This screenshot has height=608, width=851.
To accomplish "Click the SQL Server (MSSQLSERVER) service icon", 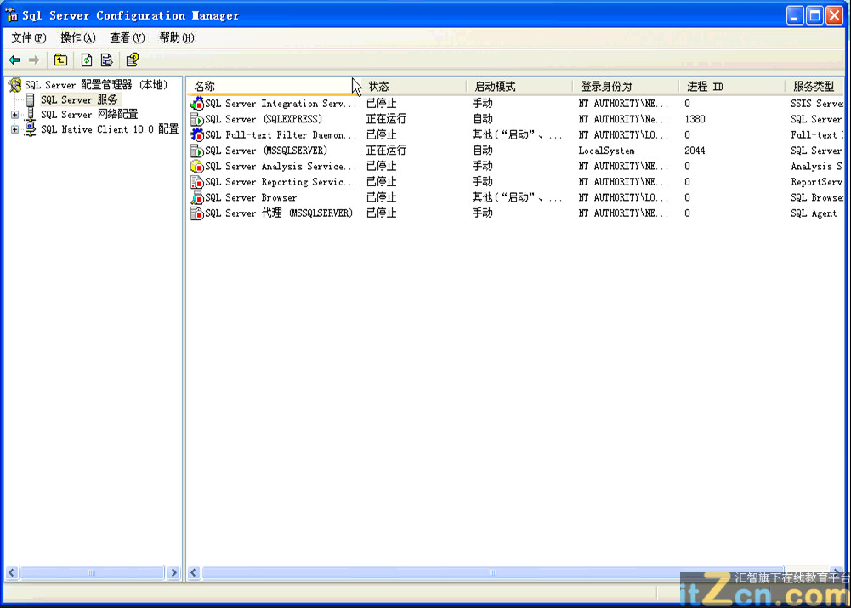I will tap(197, 151).
